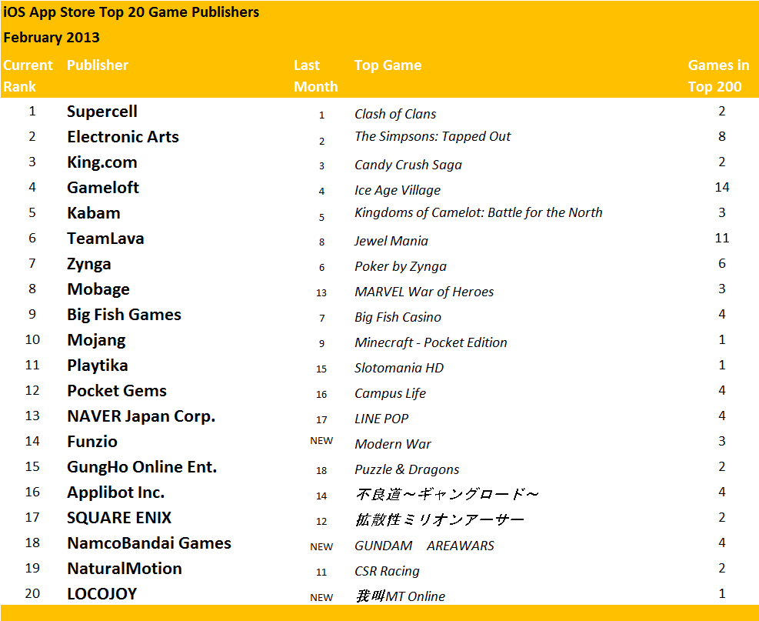Click Mobage's last month rank '13'
Viewport: 759px width, 621px height.
321,293
